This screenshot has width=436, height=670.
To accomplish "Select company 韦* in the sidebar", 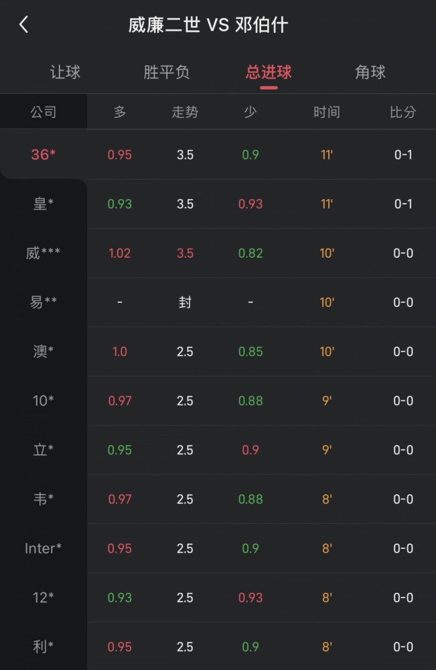I will [x=43, y=498].
